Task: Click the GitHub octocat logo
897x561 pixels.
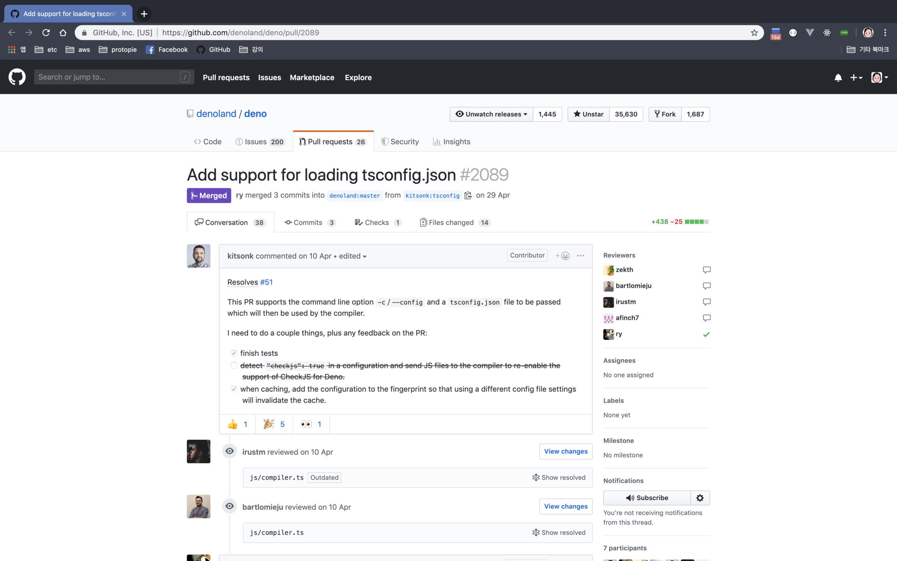Action: click(x=17, y=77)
